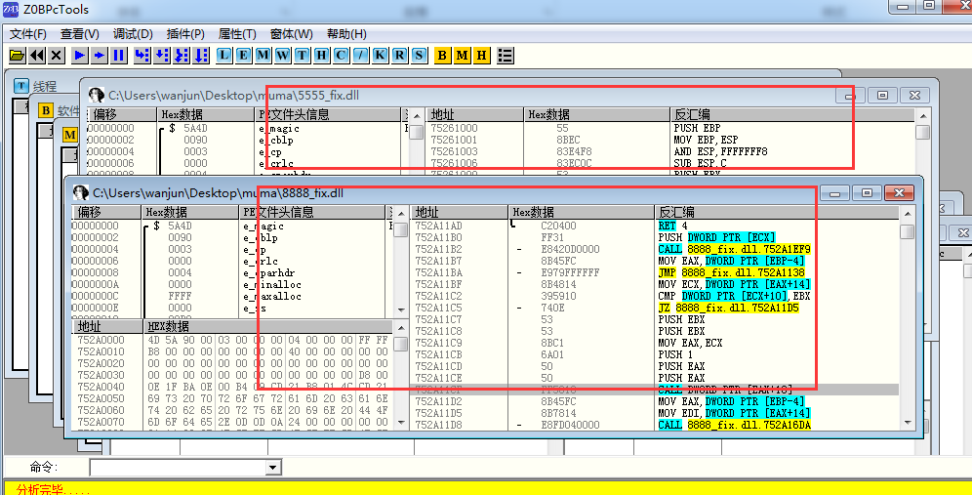Open Breakpoints with the yellow B icon
Image resolution: width=972 pixels, height=495 pixels.
click(442, 56)
